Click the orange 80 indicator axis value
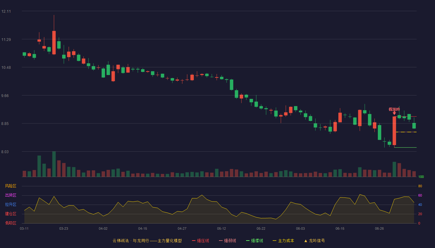This screenshot has width=435, height=248. pyautogui.click(x=420, y=186)
